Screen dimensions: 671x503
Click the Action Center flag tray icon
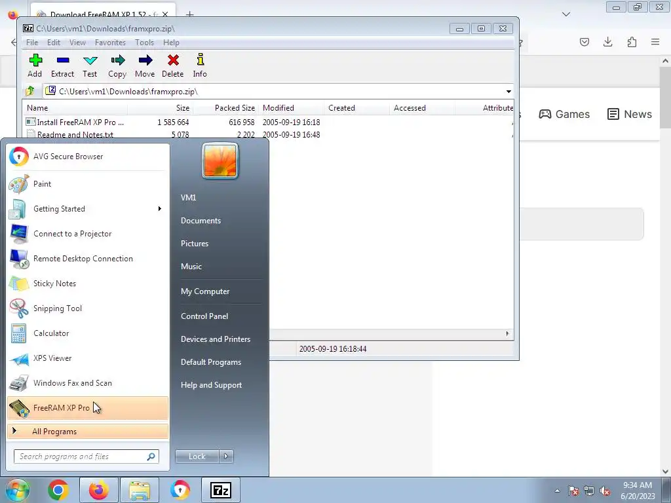[573, 491]
